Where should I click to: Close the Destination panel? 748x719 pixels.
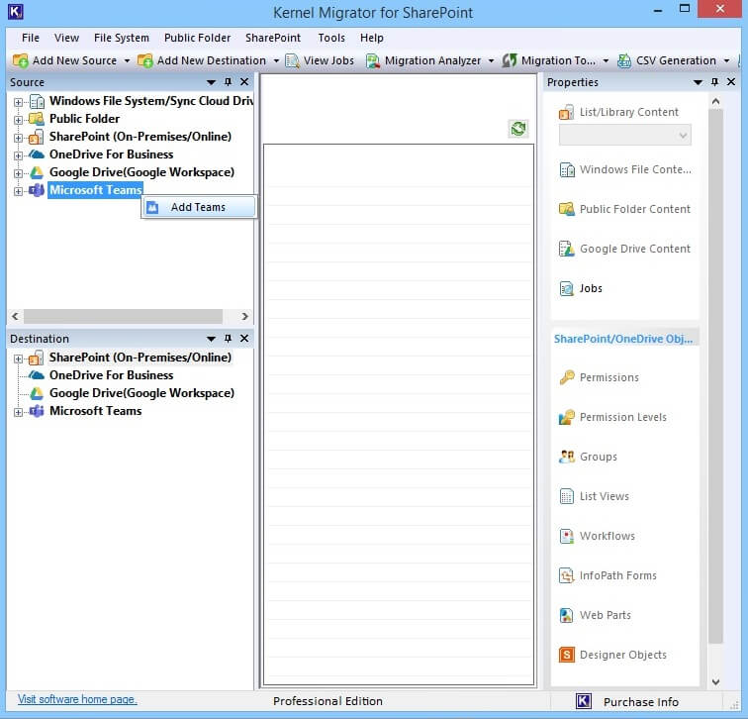[244, 339]
